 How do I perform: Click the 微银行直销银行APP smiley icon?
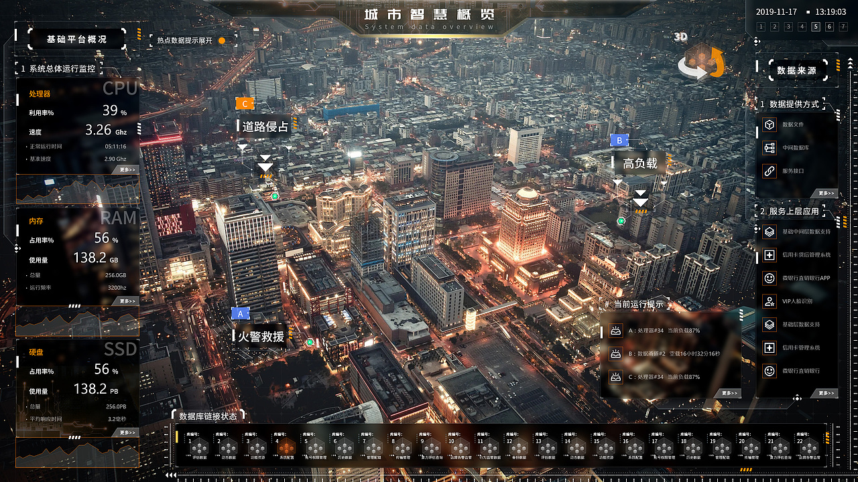point(770,278)
